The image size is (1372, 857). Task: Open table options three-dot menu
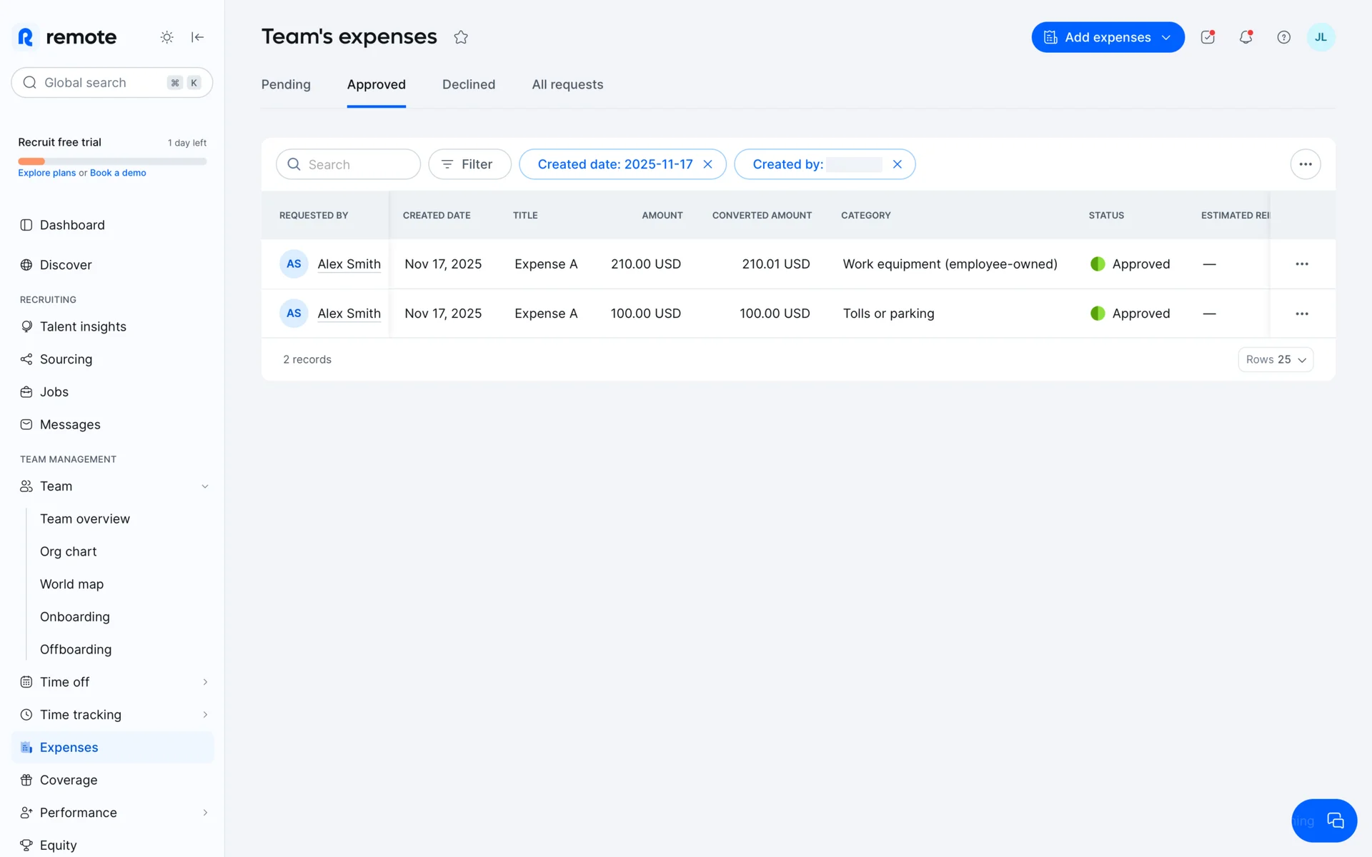tap(1305, 164)
